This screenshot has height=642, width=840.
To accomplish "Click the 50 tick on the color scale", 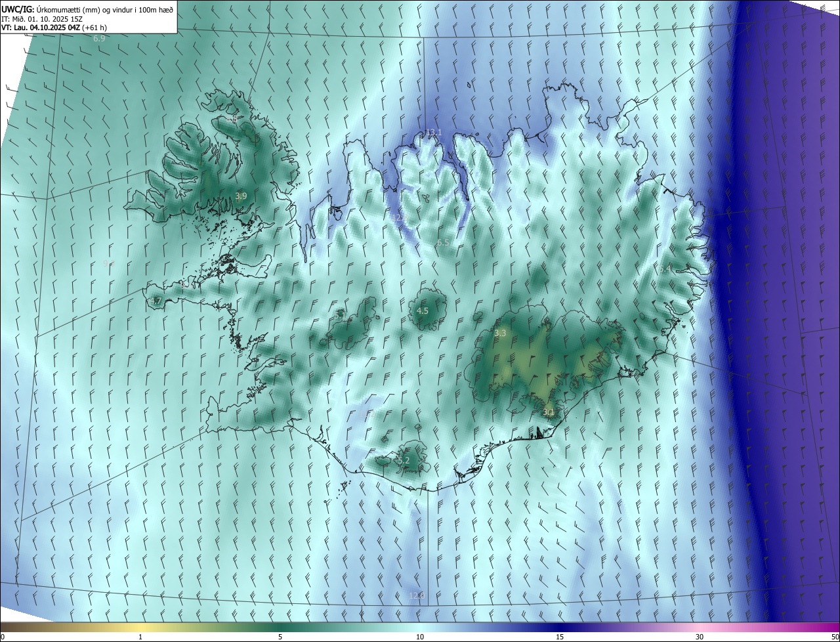I will click(x=834, y=637).
